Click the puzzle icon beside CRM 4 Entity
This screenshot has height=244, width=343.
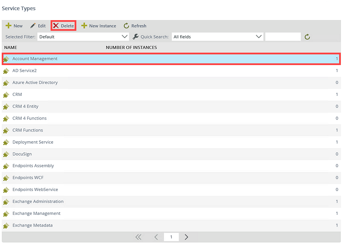pos(6,107)
